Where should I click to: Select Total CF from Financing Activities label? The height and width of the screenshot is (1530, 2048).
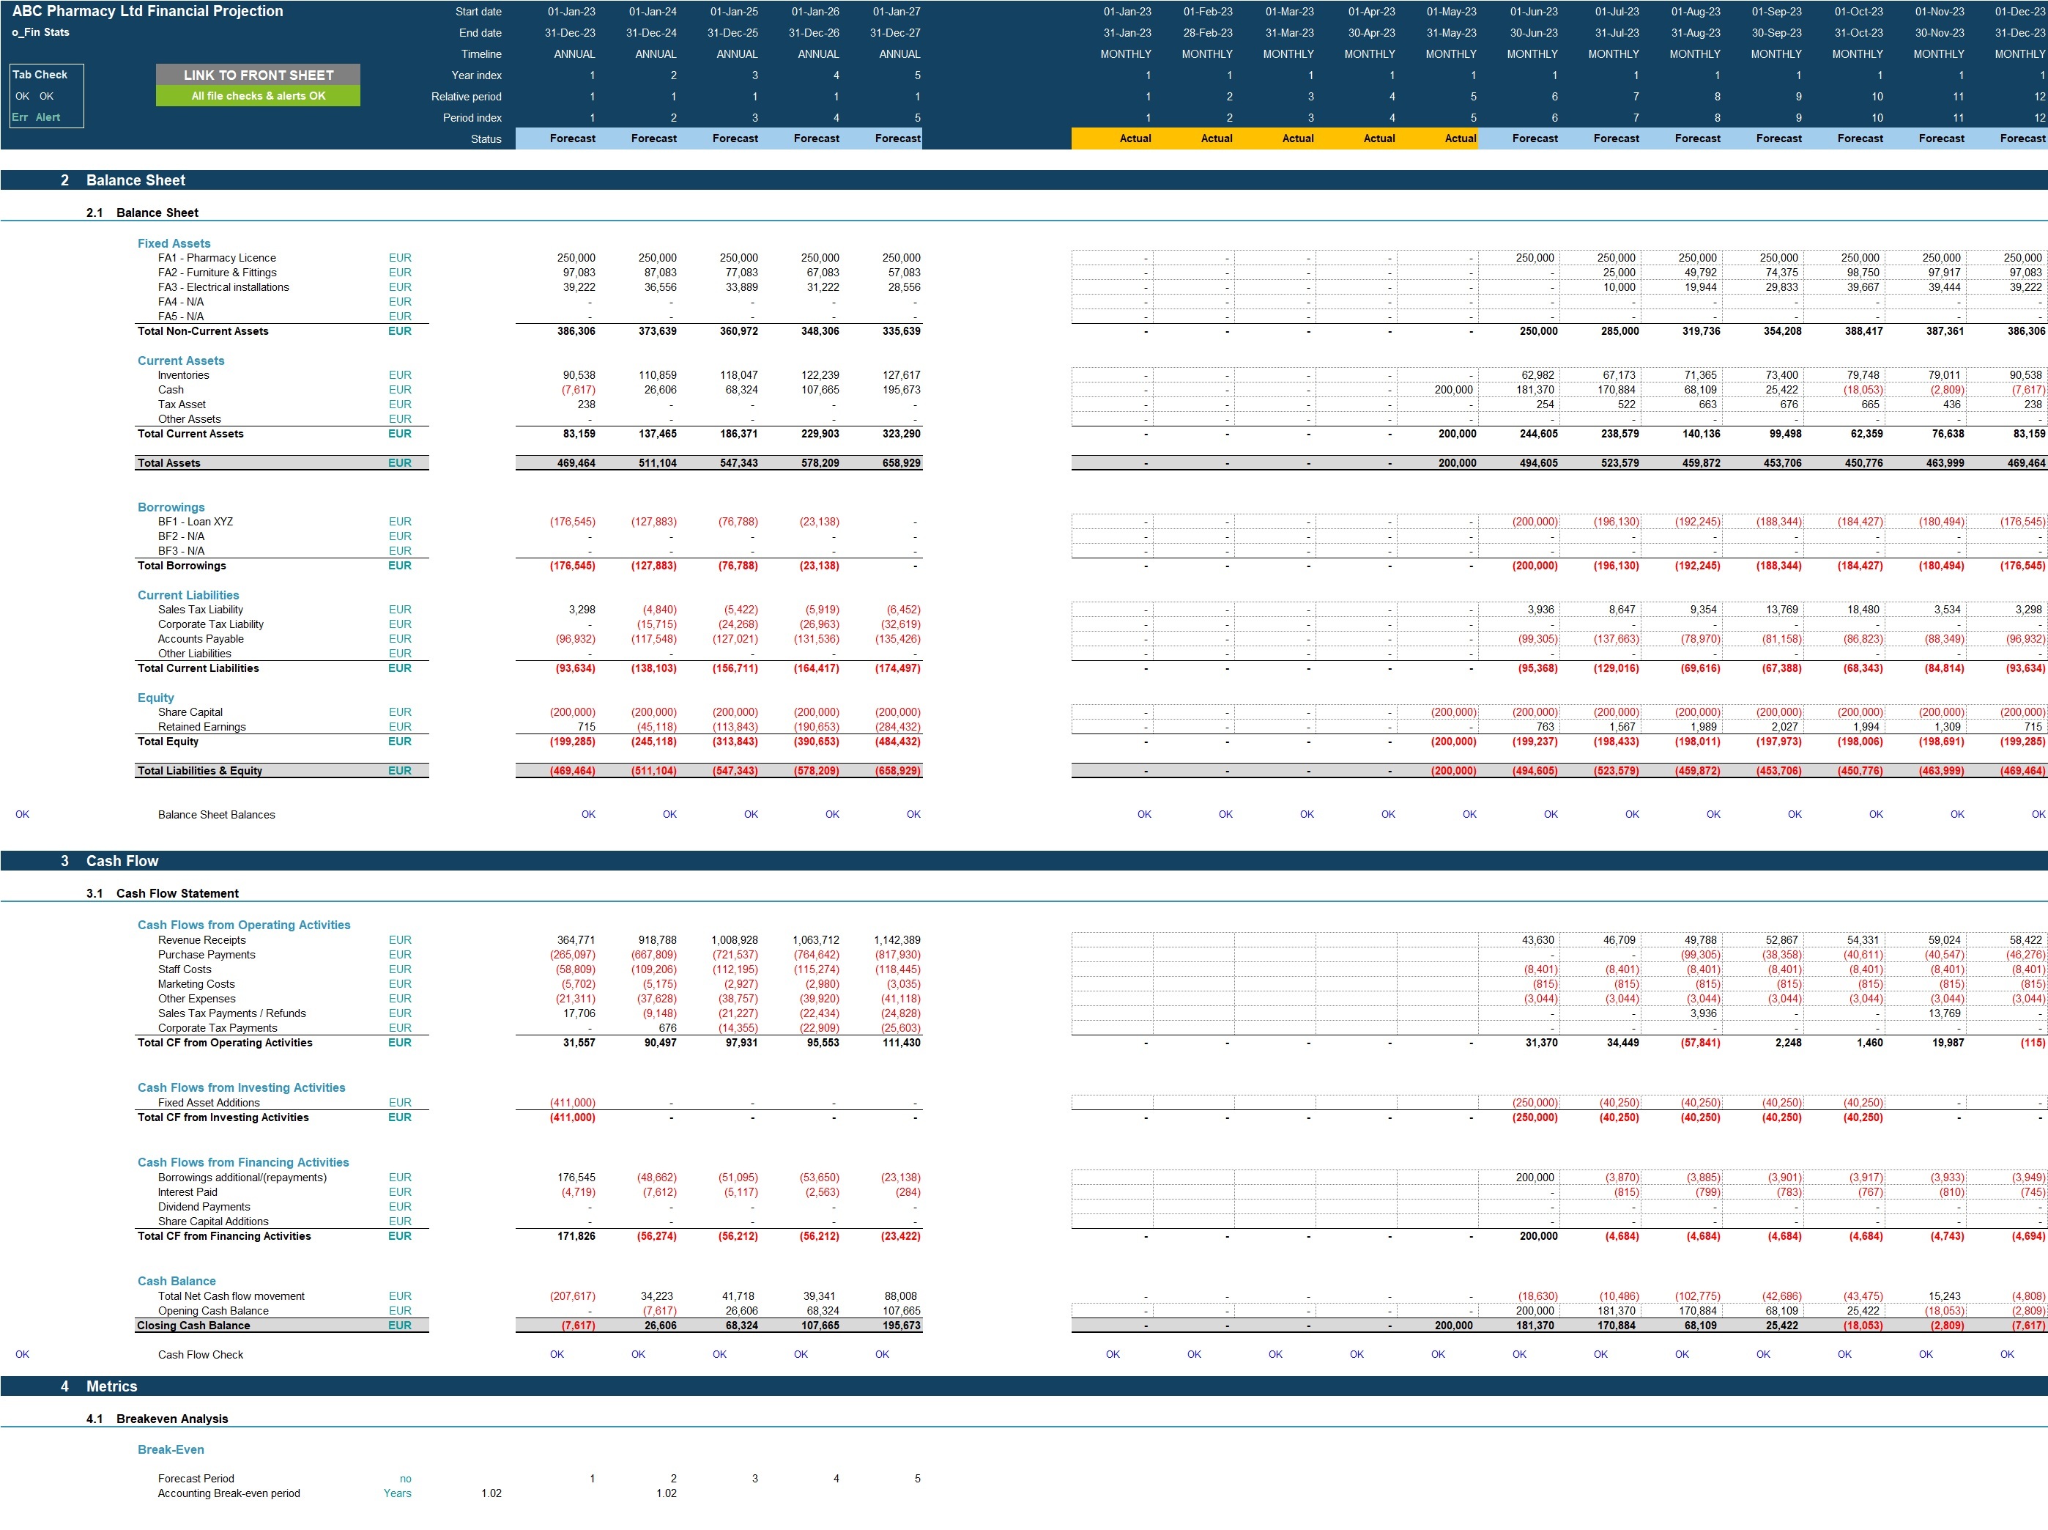224,1238
